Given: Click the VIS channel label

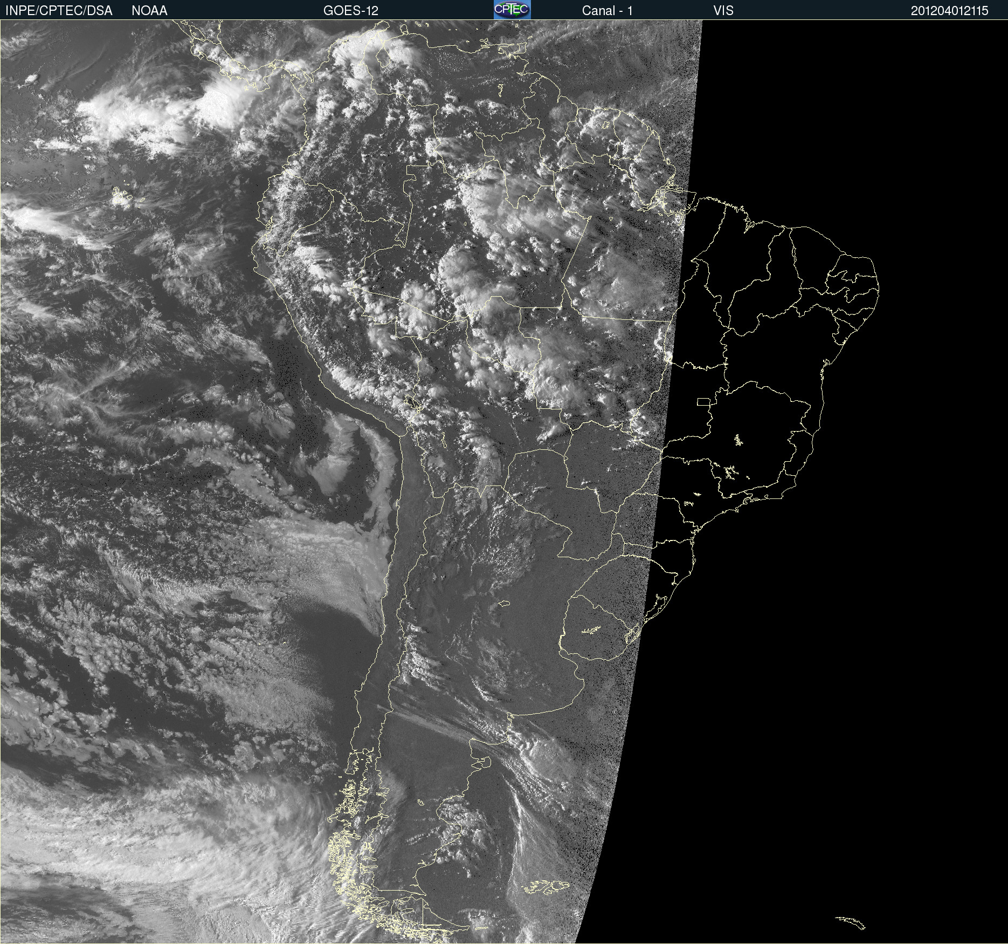Looking at the screenshot, I should [723, 11].
